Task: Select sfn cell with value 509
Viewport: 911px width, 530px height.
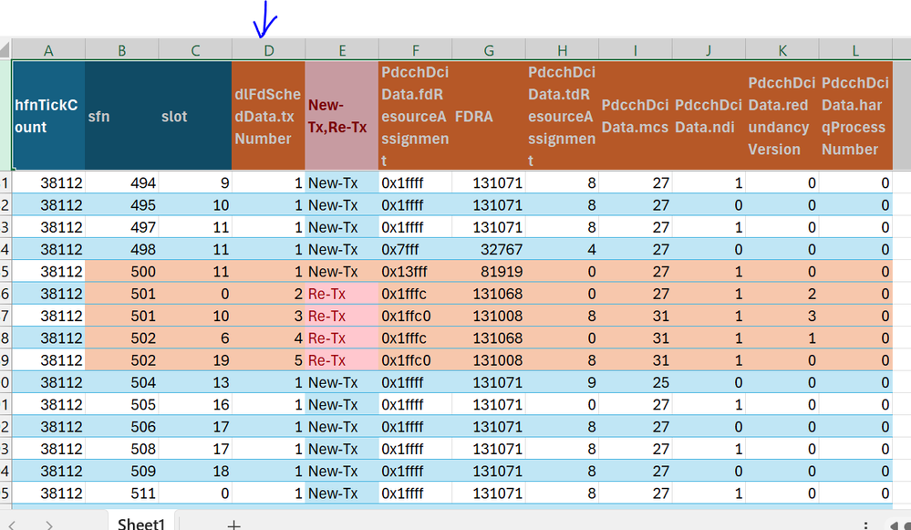Action: 121,471
